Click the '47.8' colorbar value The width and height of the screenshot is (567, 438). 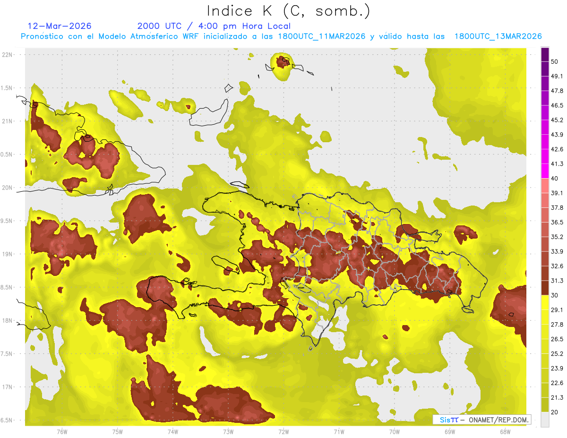pos(558,91)
